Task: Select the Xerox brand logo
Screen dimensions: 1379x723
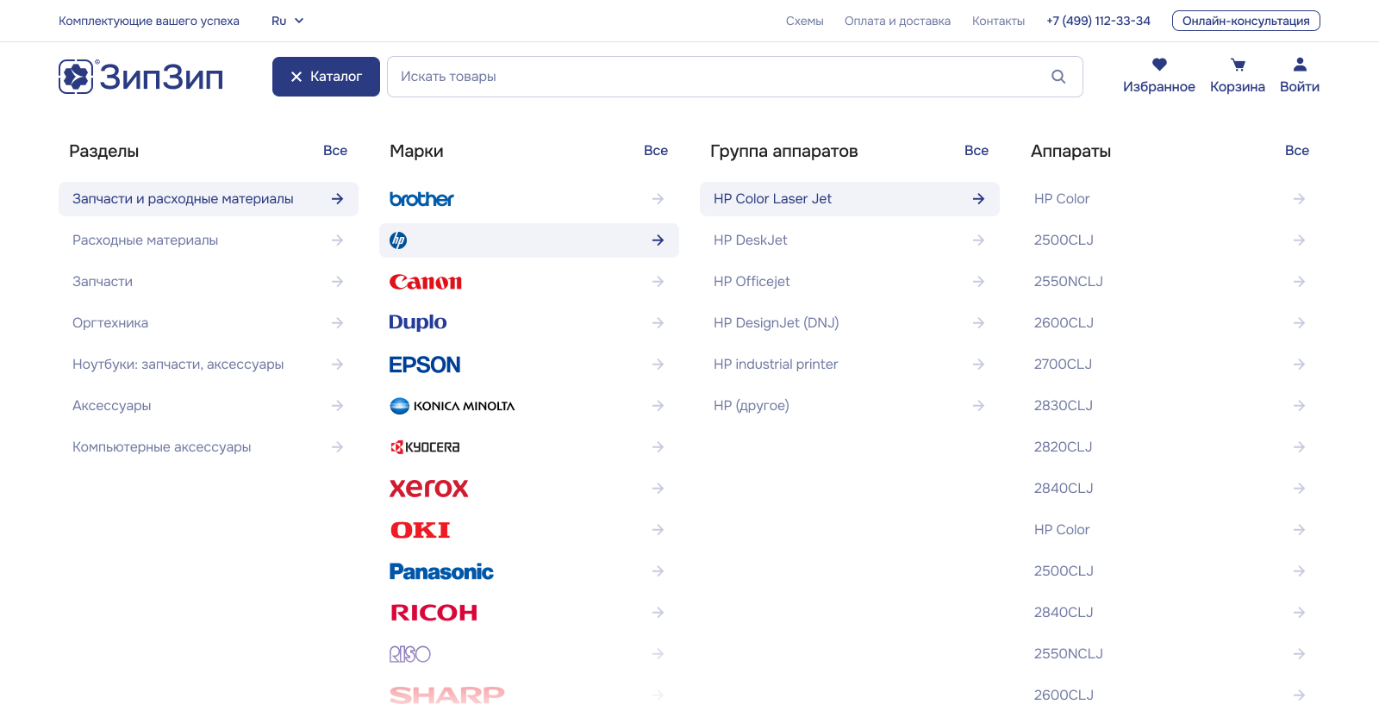Action: click(429, 489)
